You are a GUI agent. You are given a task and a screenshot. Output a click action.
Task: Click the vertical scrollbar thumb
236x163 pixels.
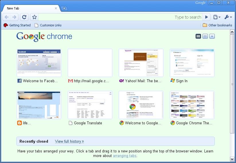(232, 84)
